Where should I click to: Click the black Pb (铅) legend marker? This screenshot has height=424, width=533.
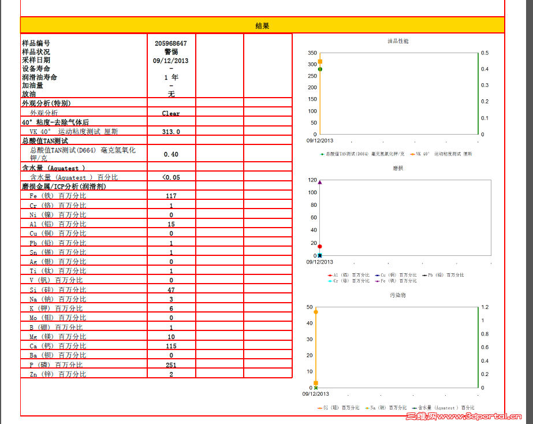(424, 276)
